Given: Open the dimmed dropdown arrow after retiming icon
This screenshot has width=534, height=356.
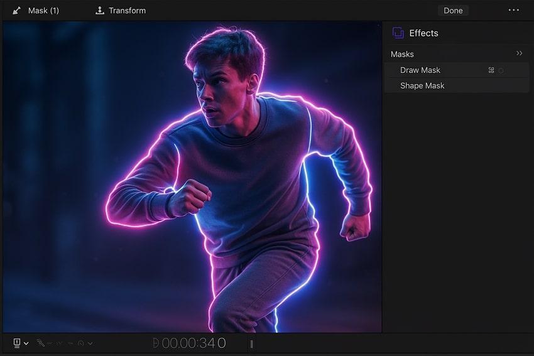Looking at the screenshot, I should (x=90, y=343).
